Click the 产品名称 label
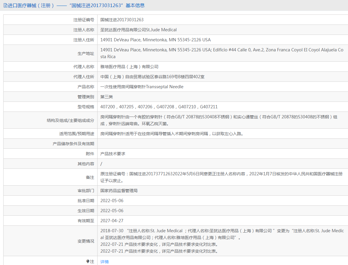Viewport: 348px width, 265px height. (x=86, y=87)
